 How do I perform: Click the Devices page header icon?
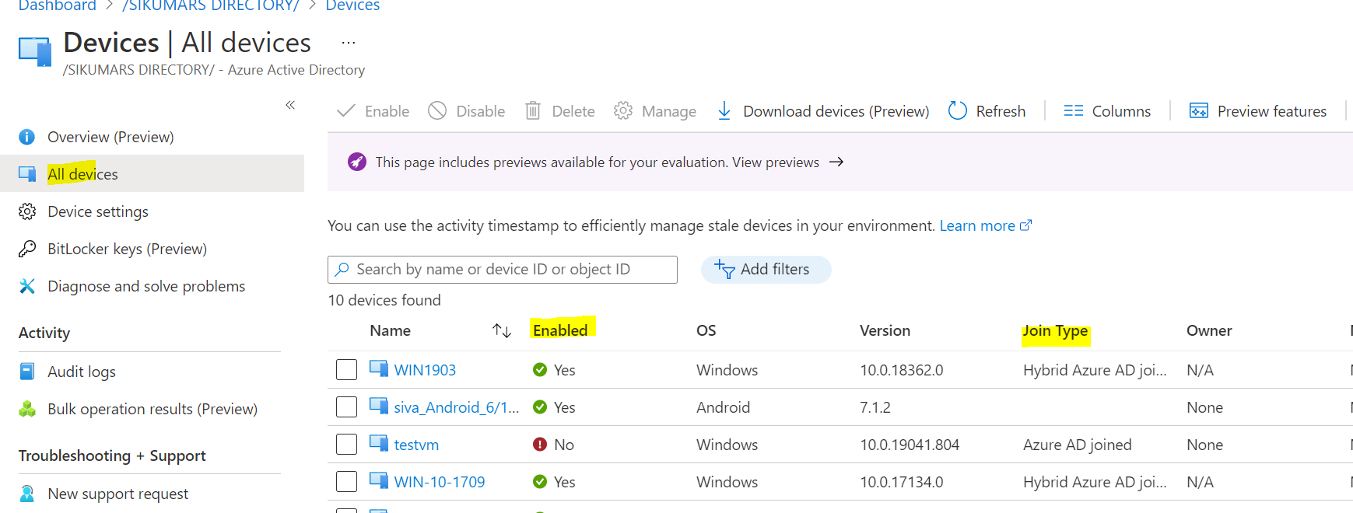click(35, 51)
